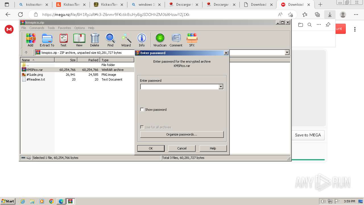Open the browser downloads icon
The width and height of the screenshot is (364, 205).
point(330,15)
